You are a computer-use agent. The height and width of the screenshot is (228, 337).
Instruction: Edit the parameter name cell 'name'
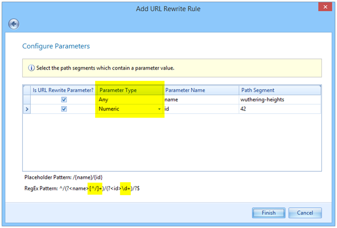201,100
